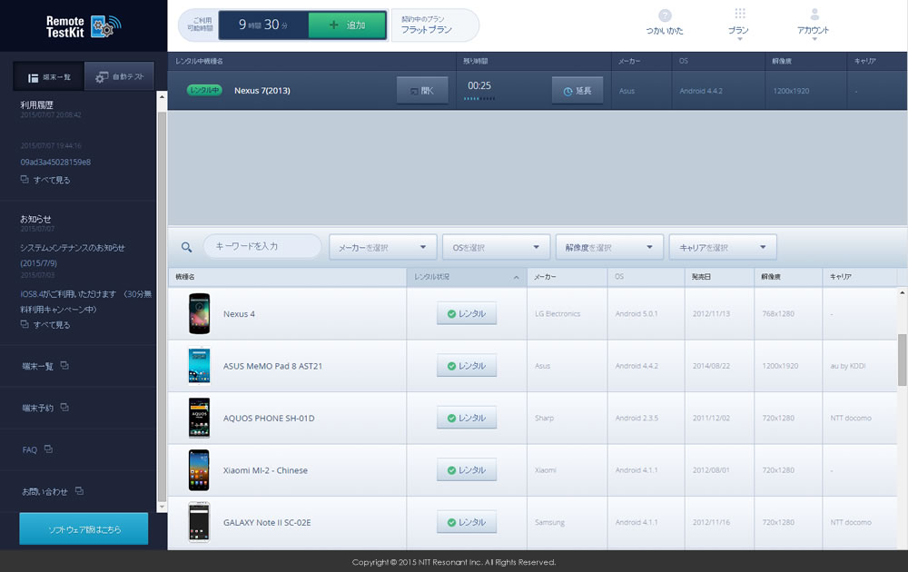908x572 pixels.
Task: Click the GALAXY Note II phone image
Action: (x=199, y=522)
